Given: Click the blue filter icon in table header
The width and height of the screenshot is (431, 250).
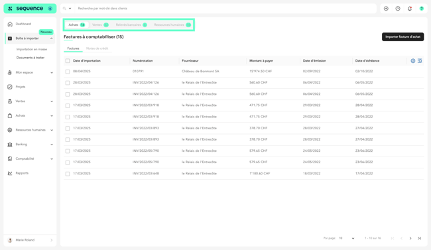Looking at the screenshot, I should click(420, 61).
